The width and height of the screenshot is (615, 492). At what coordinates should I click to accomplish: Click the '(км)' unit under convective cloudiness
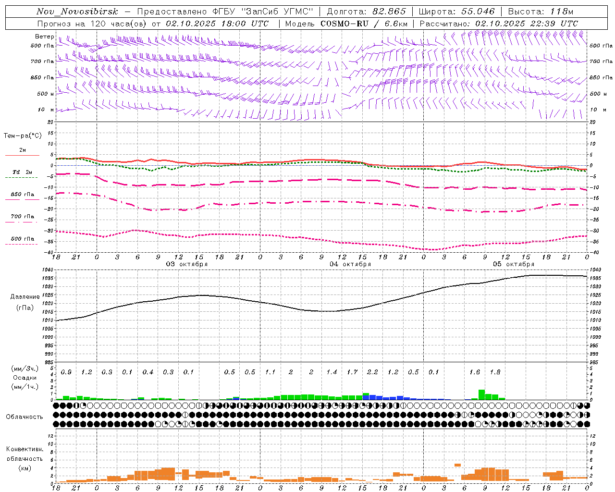coord(25,467)
